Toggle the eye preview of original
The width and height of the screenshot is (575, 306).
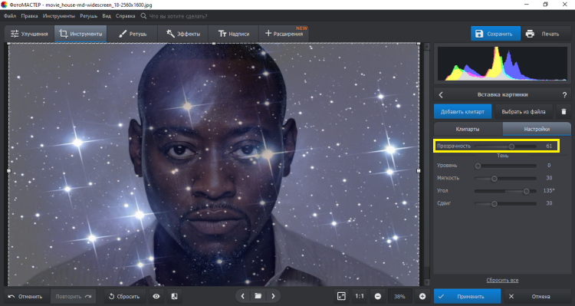click(x=156, y=296)
